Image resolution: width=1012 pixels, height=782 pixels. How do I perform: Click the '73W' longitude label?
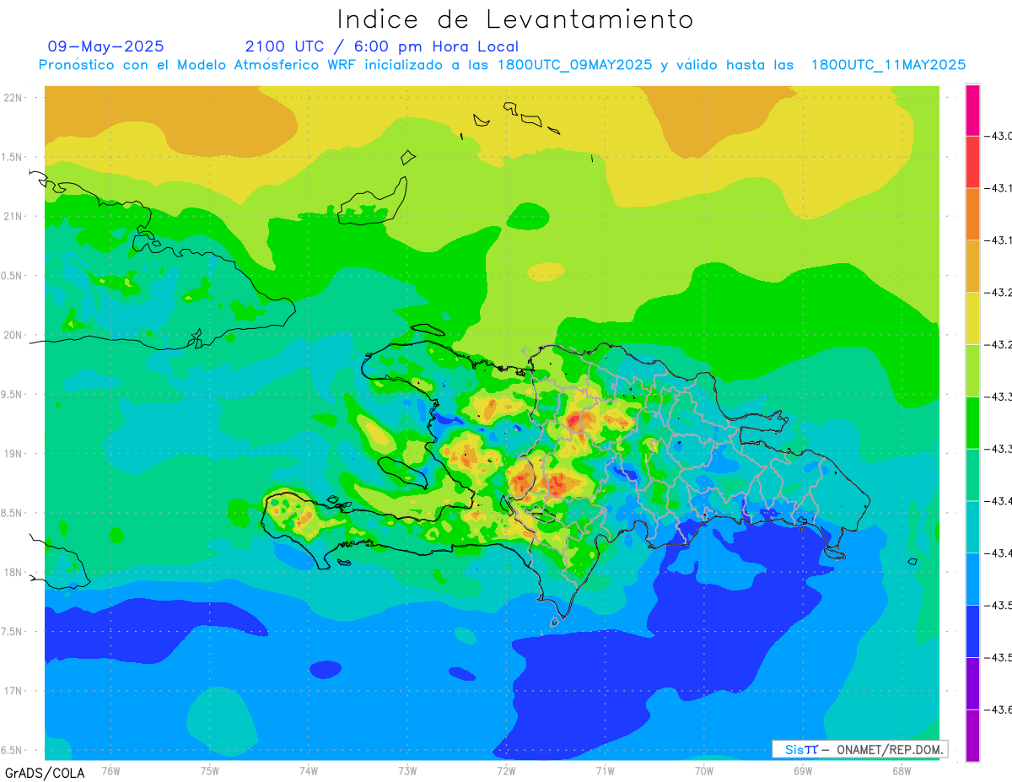click(x=407, y=770)
